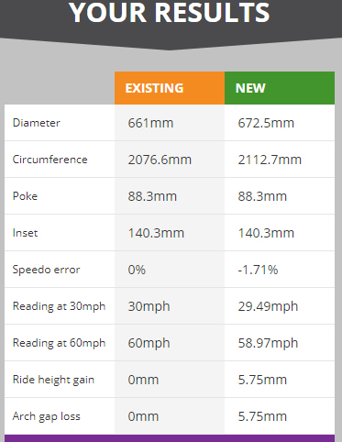Click the EXISTING column header
The width and height of the screenshot is (342, 442).
(x=170, y=88)
